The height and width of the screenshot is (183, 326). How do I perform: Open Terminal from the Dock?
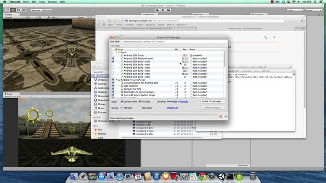point(230,176)
